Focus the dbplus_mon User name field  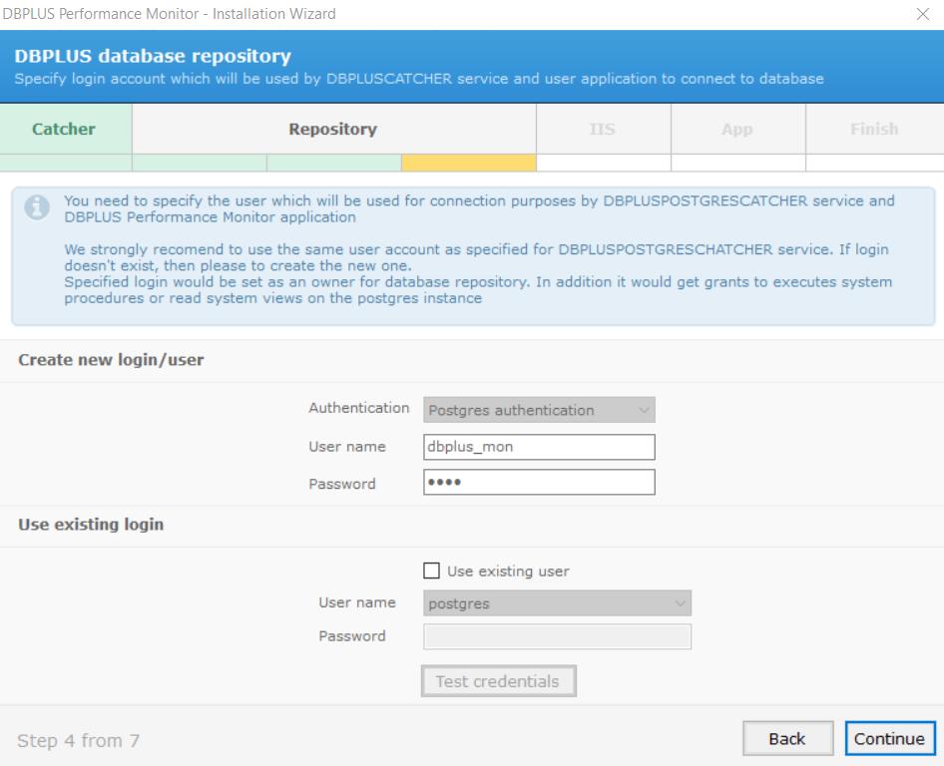(x=539, y=447)
